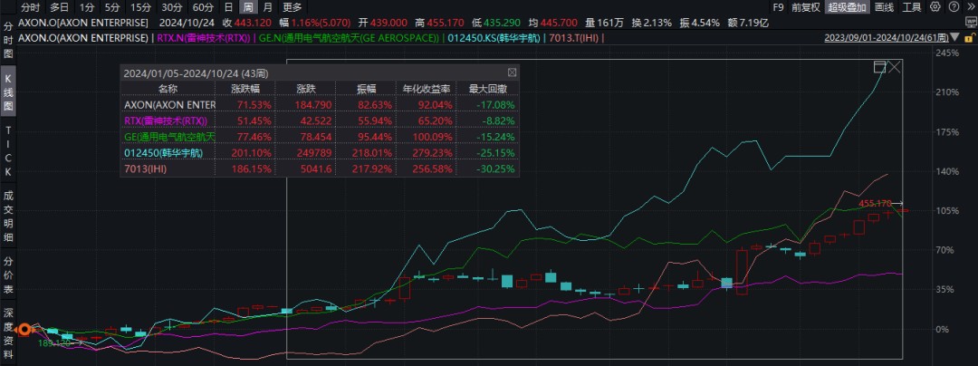Click the -30.25% max drawdown value
Screen dimensions: 978x366
tap(497, 169)
